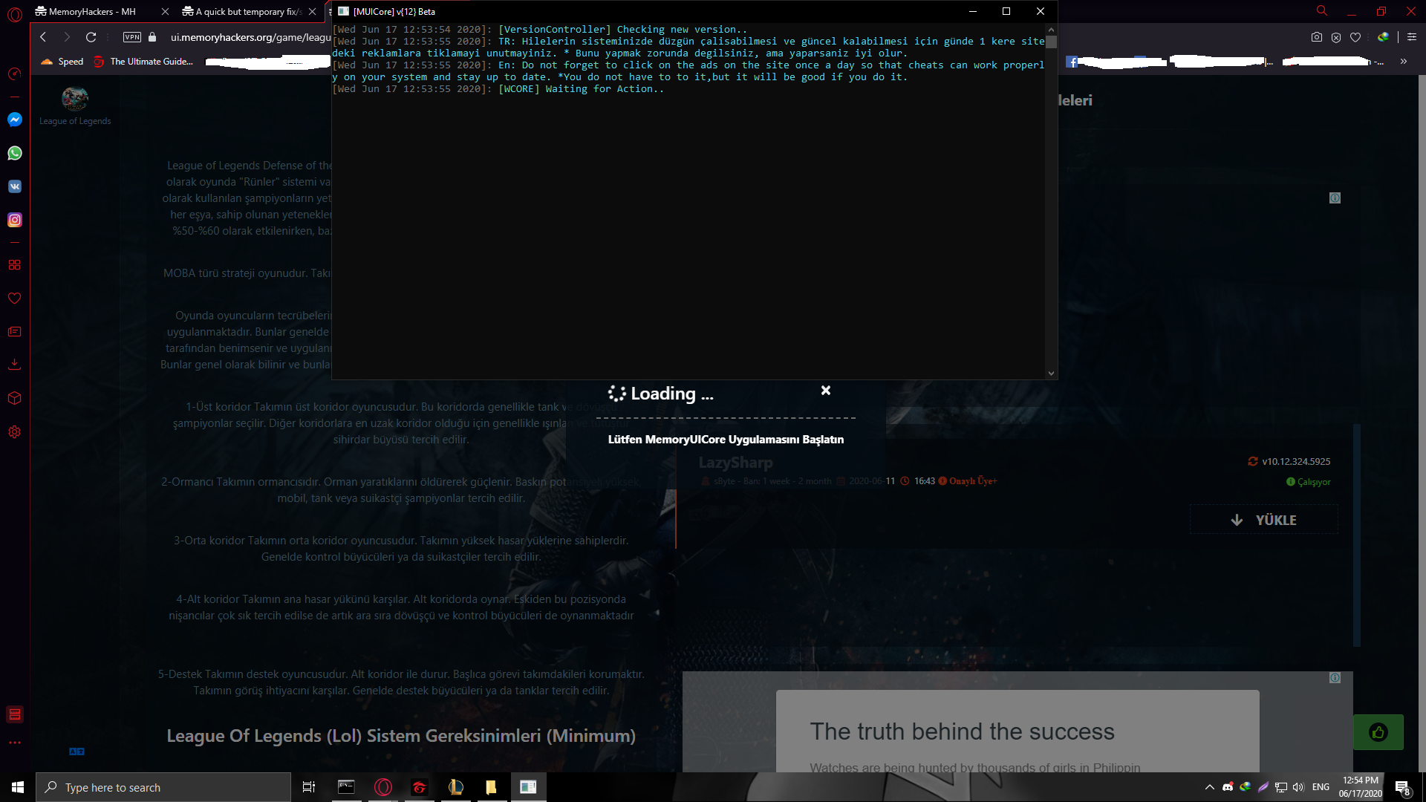Click the MUICore console scrollbar thumb
1426x802 pixels.
[x=1051, y=42]
